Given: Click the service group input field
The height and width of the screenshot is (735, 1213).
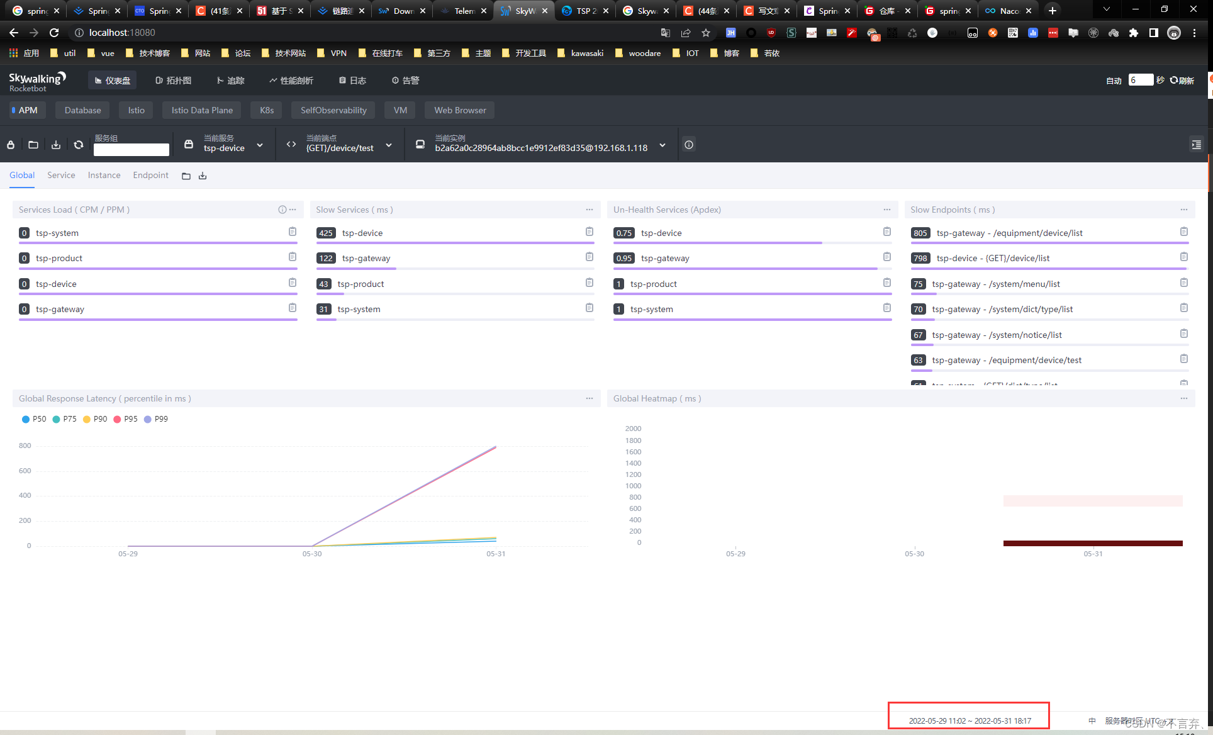Looking at the screenshot, I should (131, 149).
